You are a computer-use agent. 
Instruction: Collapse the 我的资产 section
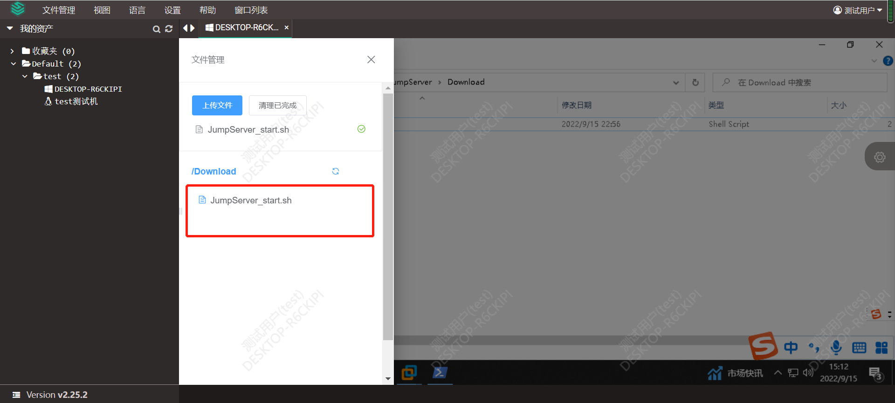10,28
